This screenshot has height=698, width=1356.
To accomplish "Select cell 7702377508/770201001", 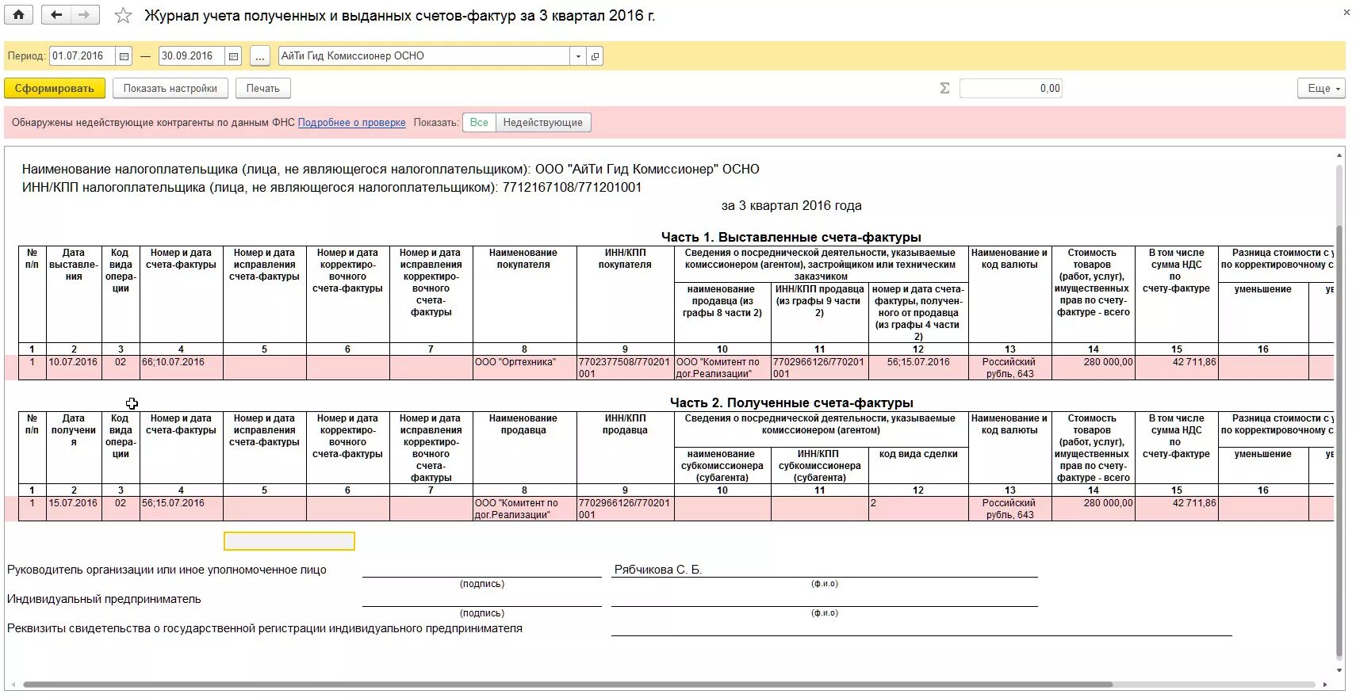I will (x=625, y=368).
